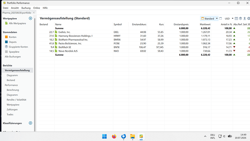Click the export upload arrow icon
Viewport: 250px width, 141px height.
pos(245,19)
